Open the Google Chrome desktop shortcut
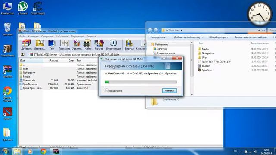This screenshot has height=155, width=276. coord(7,94)
